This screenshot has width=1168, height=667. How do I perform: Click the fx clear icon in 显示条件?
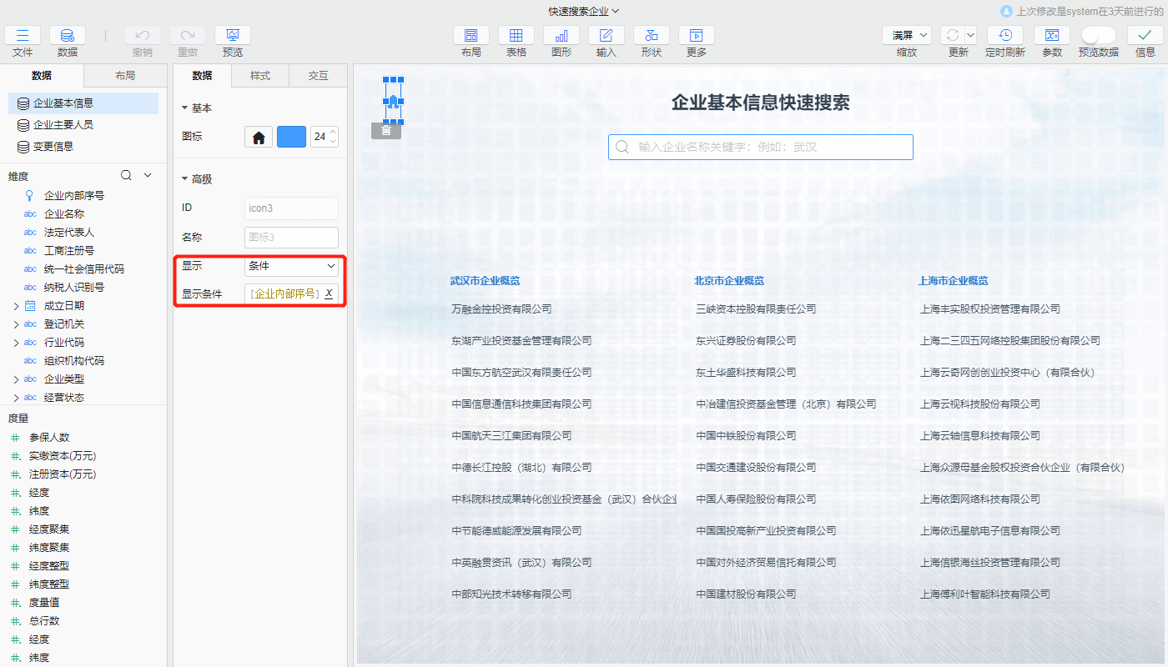click(329, 293)
